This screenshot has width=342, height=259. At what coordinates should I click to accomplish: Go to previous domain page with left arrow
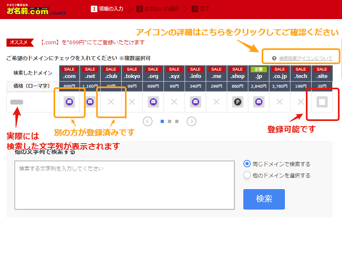[x=148, y=121]
